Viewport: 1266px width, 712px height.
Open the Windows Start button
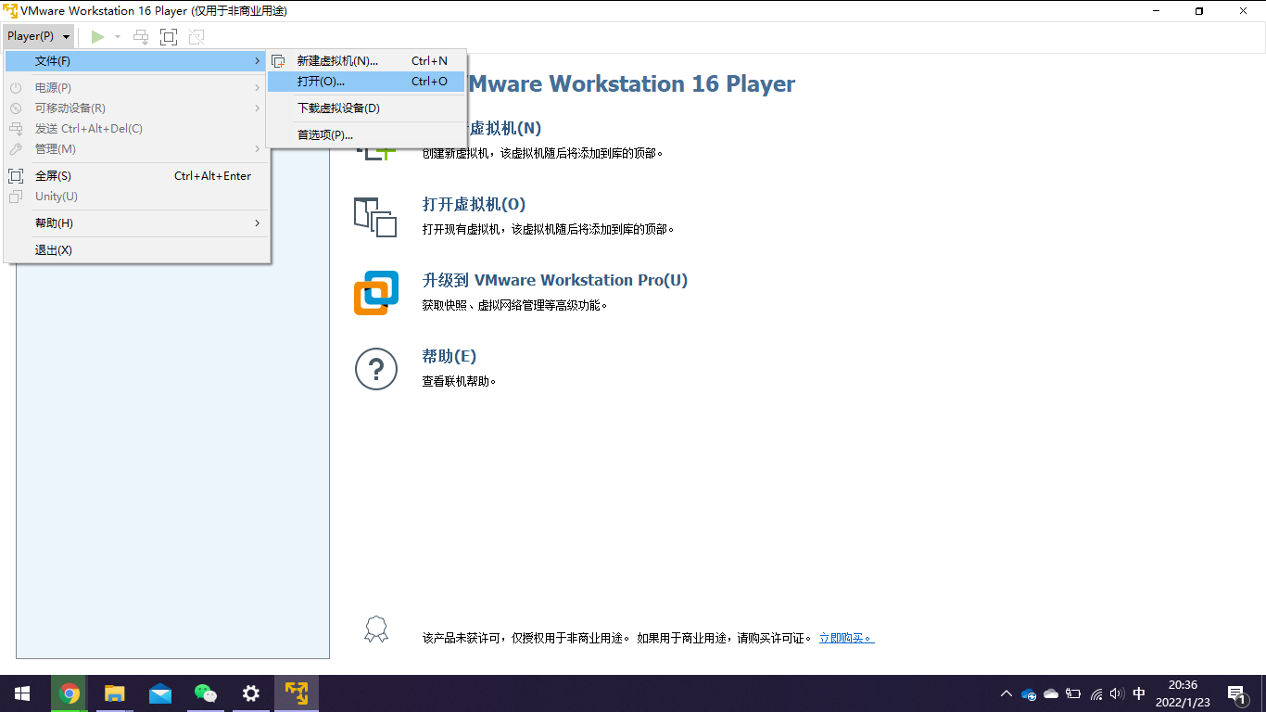pos(22,693)
